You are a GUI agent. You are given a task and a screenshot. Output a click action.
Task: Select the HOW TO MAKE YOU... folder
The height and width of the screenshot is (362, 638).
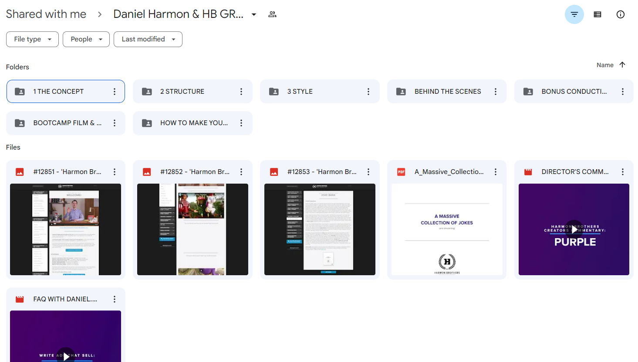(x=192, y=123)
